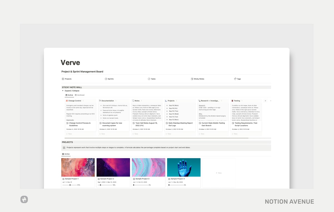Image resolution: width=334 pixels, height=212 pixels.
Task: Click the chart icon on the Projects sticky column
Action: point(166,101)
